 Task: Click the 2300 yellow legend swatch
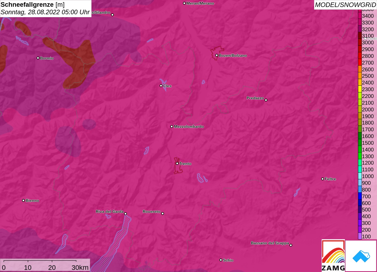[x=360, y=89]
